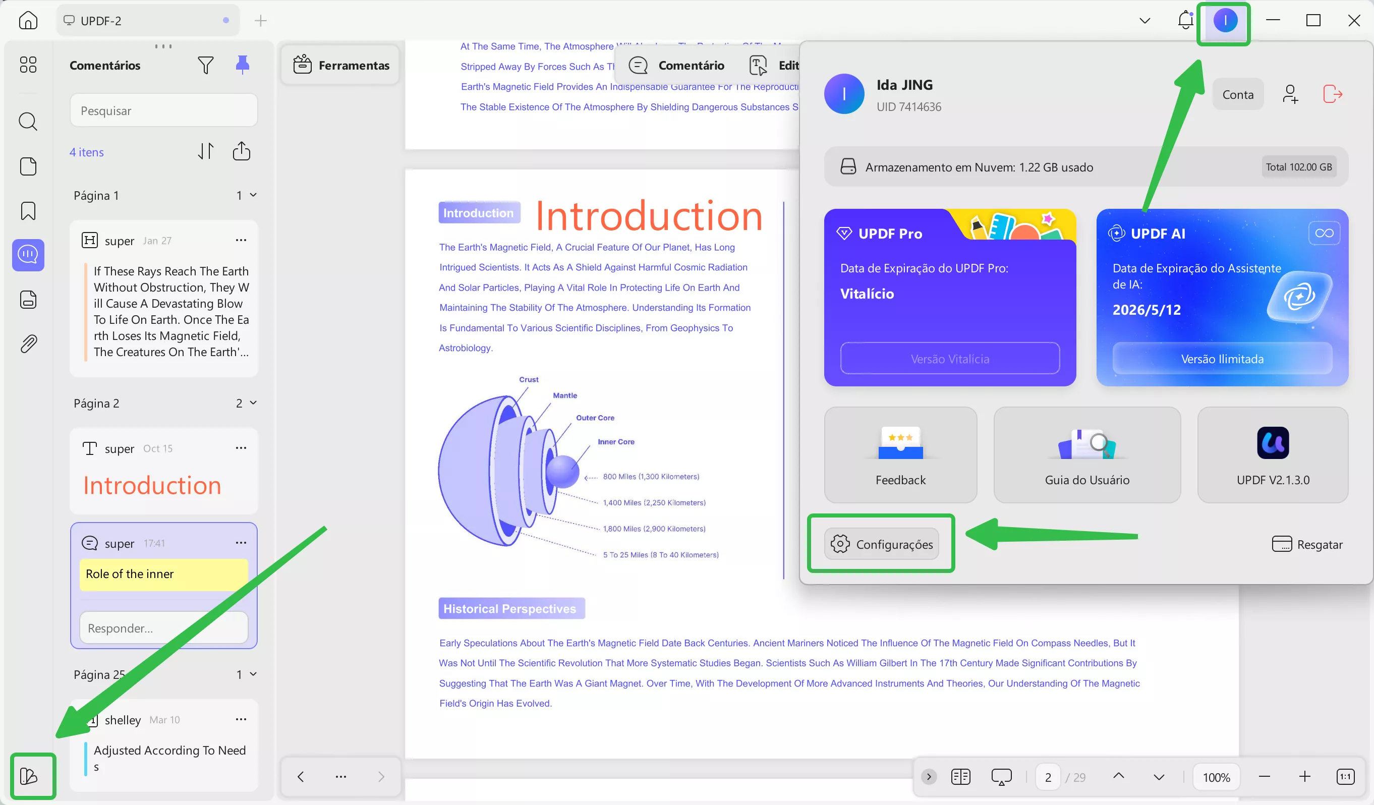The height and width of the screenshot is (805, 1374).
Task: Click the notification bell icon
Action: (x=1185, y=21)
